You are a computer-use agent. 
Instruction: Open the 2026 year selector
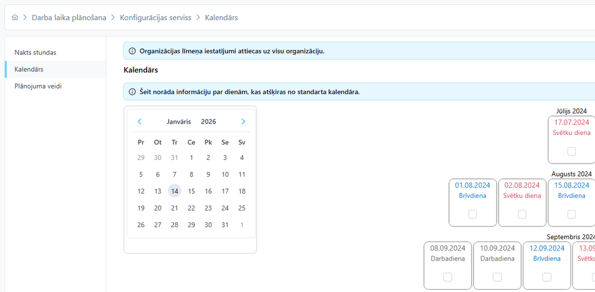pyautogui.click(x=208, y=121)
